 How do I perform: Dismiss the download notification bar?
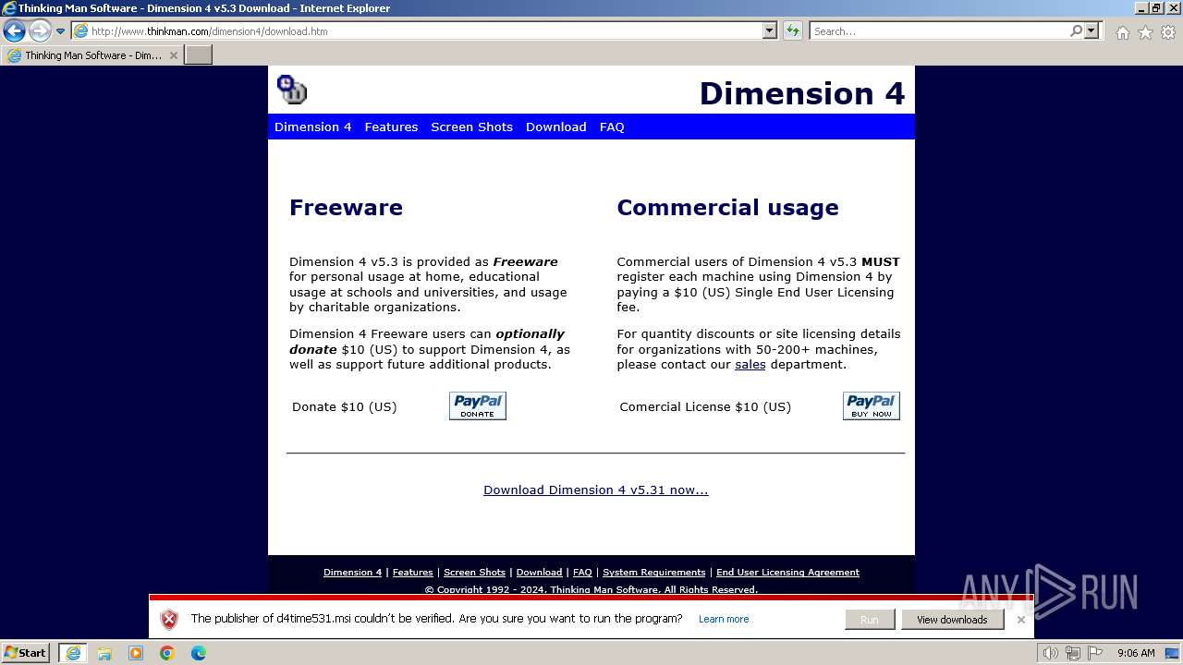(1020, 619)
